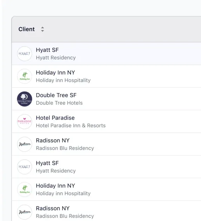Click the first Hyatt Residency subtitle
Viewport: 201px width, 221px height.
(x=56, y=58)
